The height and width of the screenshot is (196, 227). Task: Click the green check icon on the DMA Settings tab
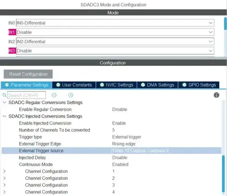coord(143,85)
